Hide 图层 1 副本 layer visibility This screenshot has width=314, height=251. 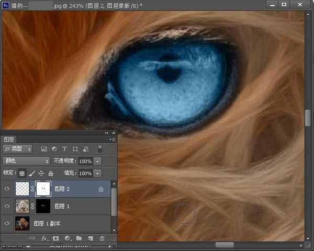pyautogui.click(x=7, y=223)
